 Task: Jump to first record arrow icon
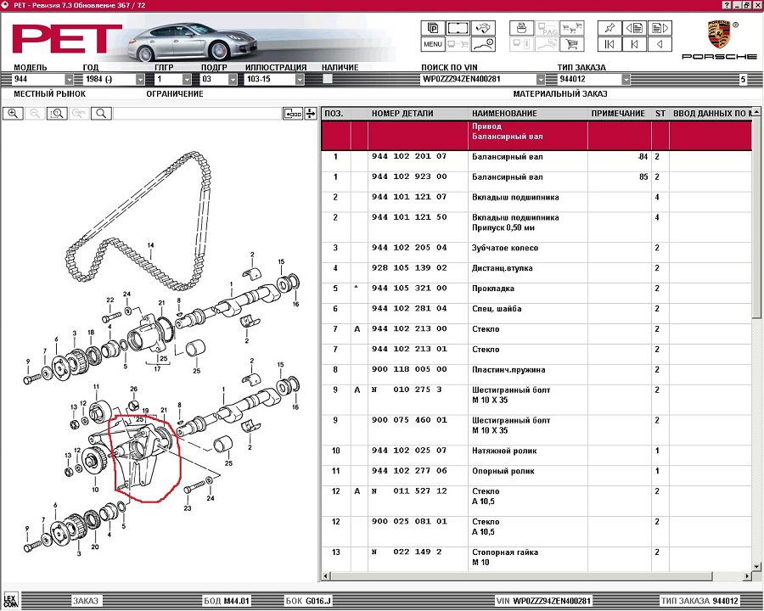click(x=608, y=44)
